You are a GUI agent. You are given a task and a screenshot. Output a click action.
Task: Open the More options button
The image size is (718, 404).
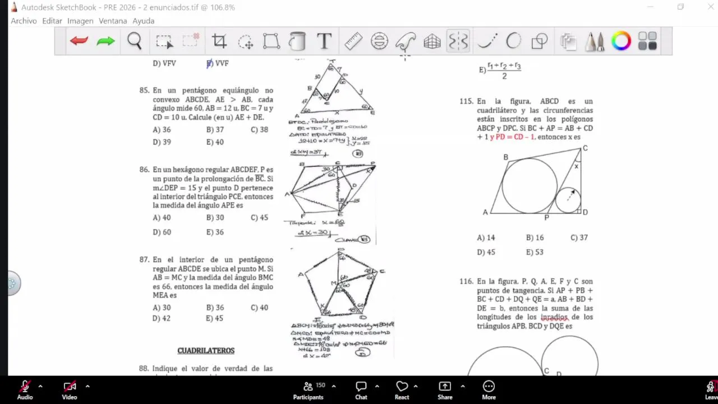coord(489,390)
